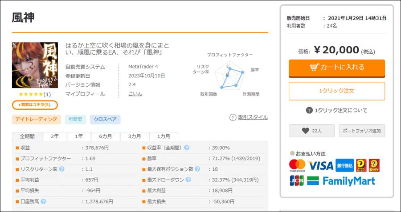Switch to the 1年 tab

coord(79,136)
